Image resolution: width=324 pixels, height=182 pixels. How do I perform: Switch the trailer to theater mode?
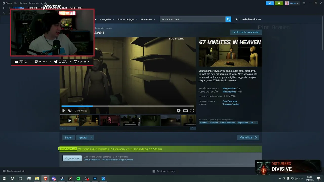coord(186,111)
